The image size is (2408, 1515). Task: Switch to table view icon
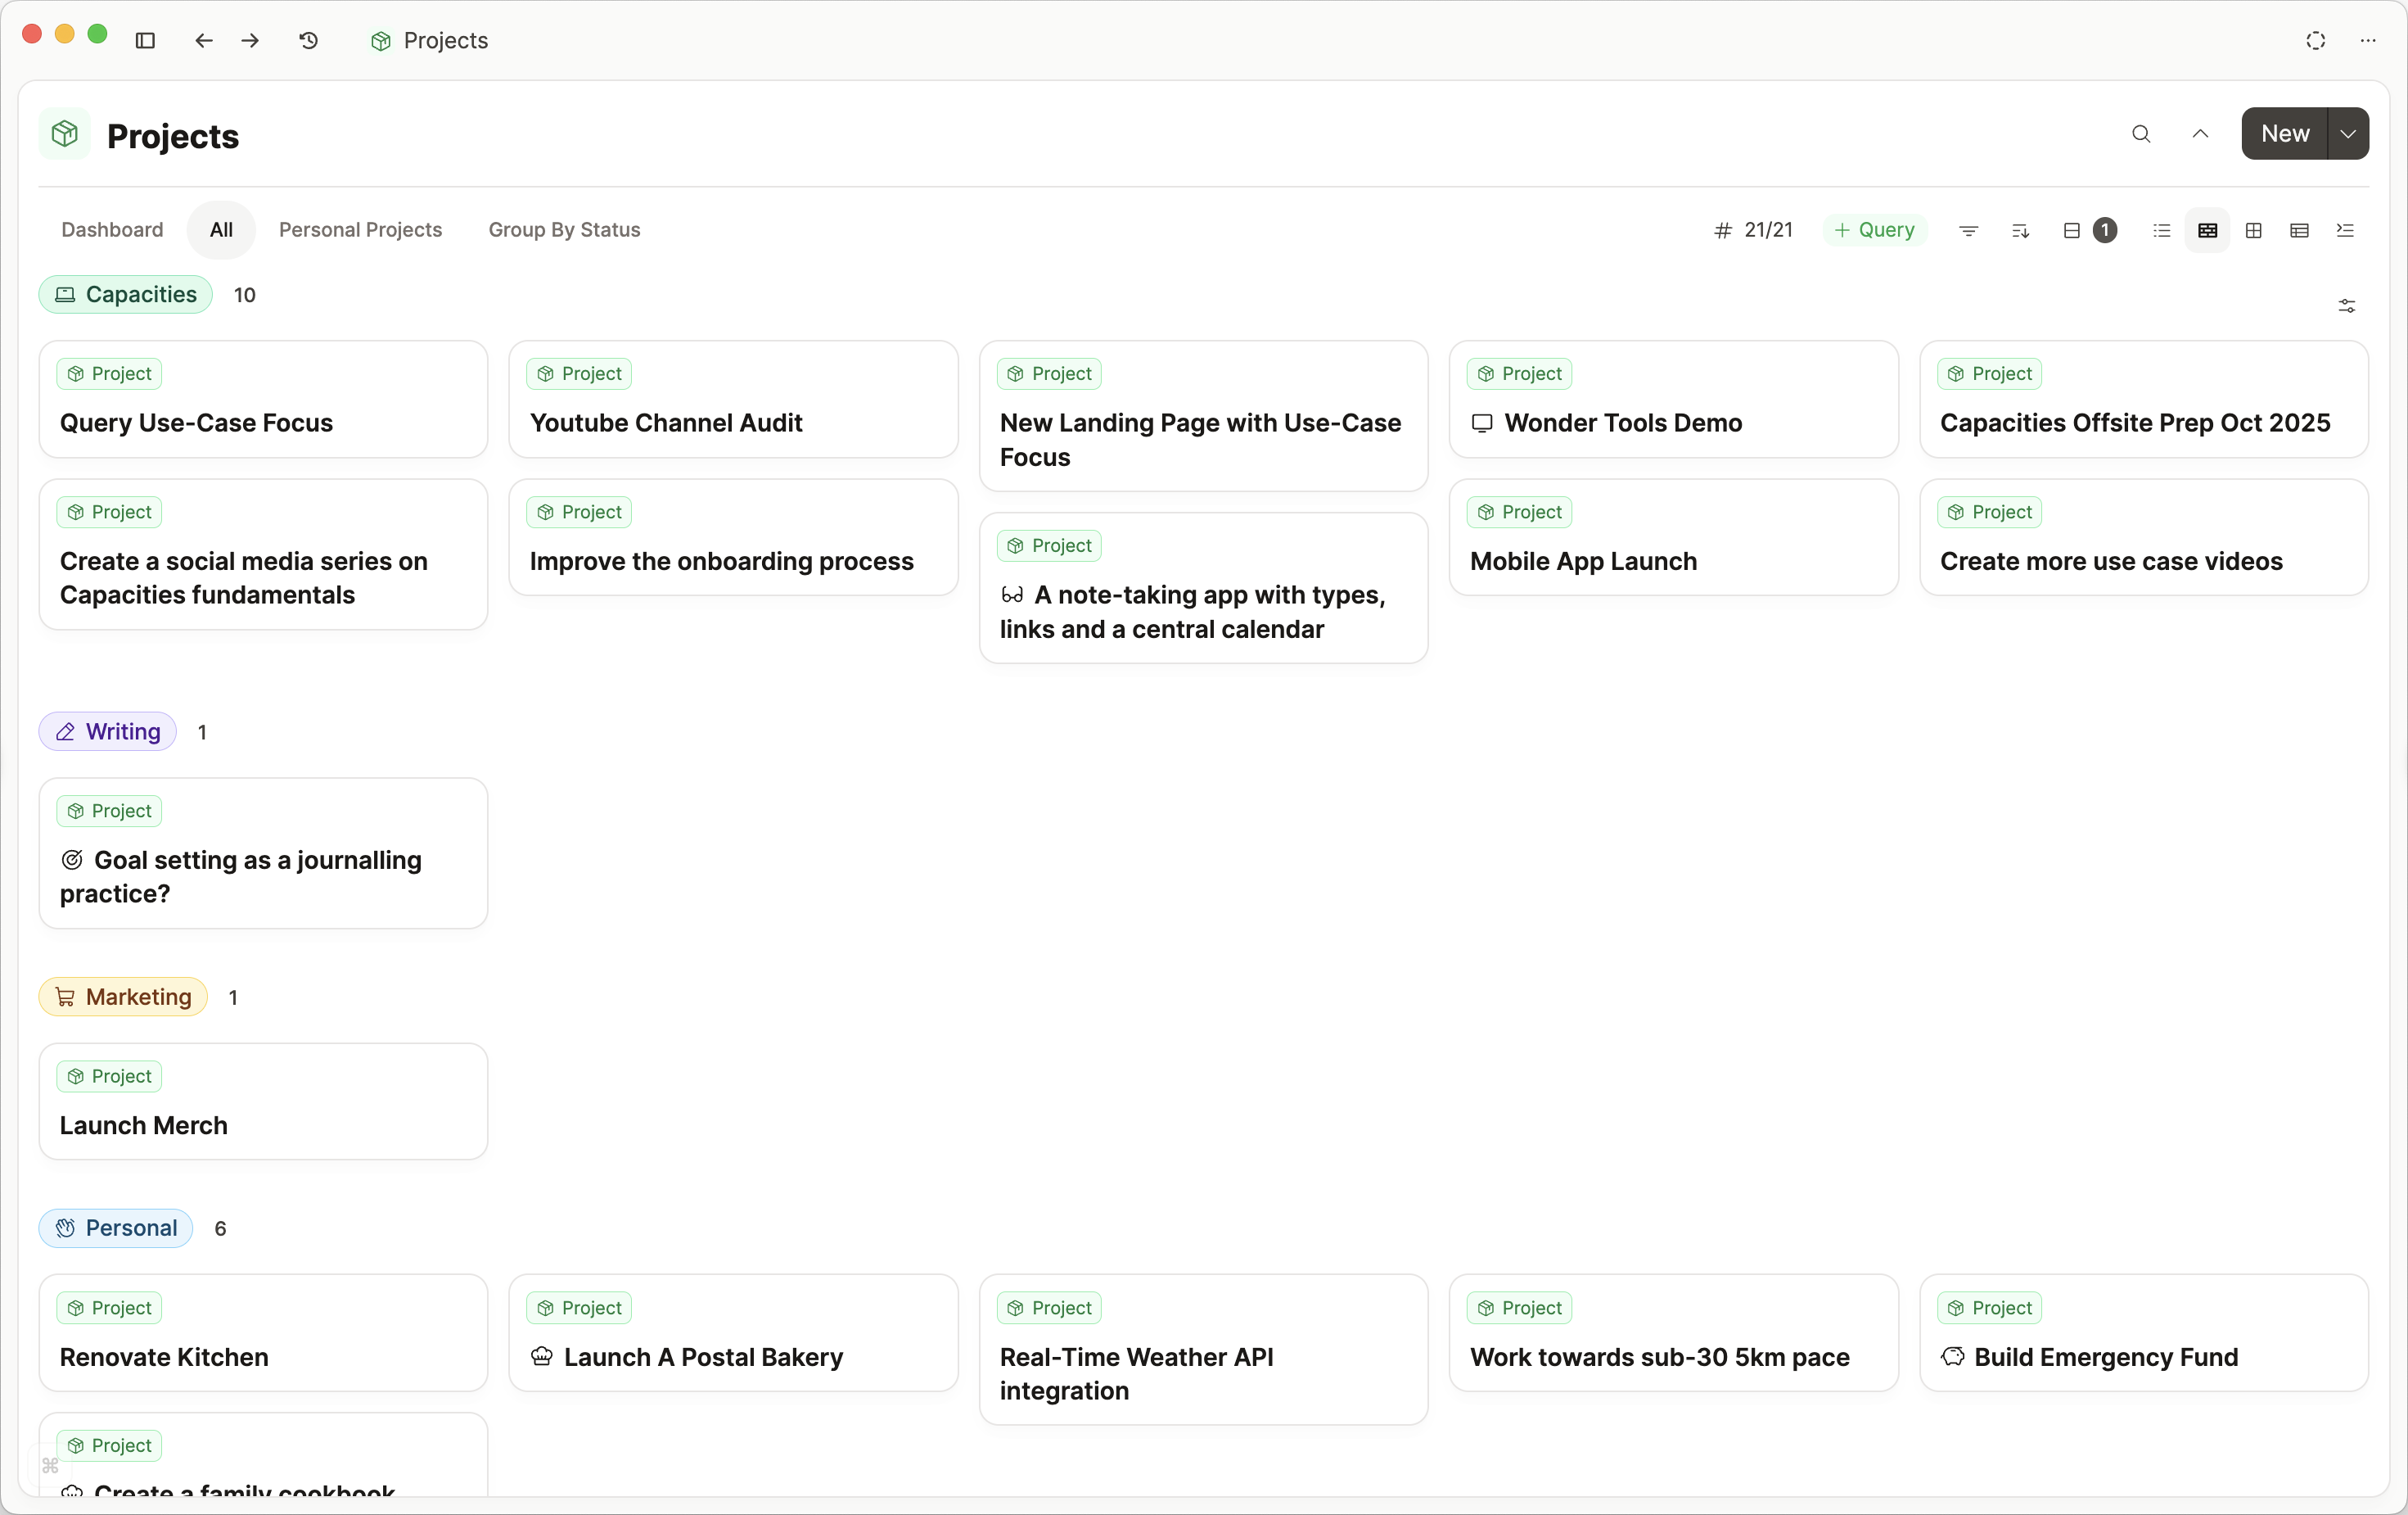point(2299,230)
